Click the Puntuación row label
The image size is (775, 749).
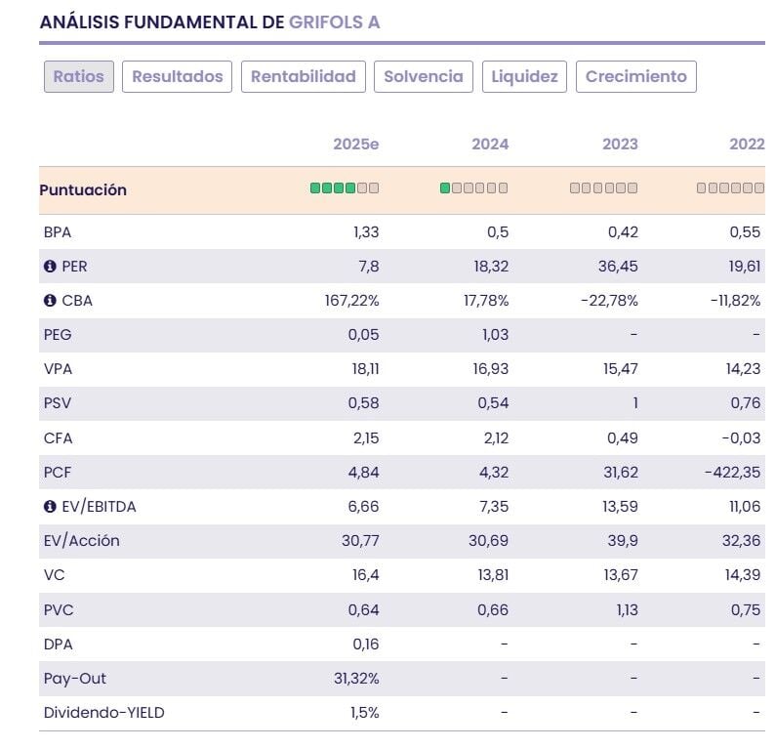click(83, 190)
